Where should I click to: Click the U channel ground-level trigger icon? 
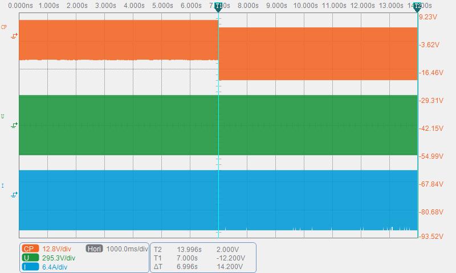[x=14, y=125]
